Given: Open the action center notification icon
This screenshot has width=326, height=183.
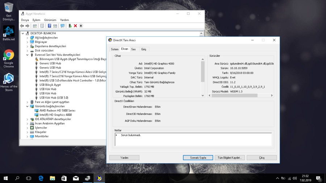Looking at the screenshot, I should [318, 178].
